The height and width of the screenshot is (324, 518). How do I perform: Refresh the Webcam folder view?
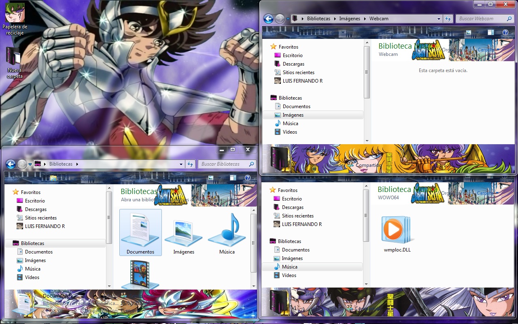(x=448, y=19)
